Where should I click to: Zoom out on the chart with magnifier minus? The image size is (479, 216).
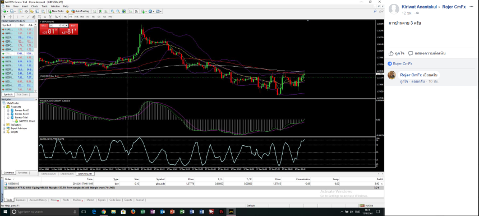coord(118,11)
